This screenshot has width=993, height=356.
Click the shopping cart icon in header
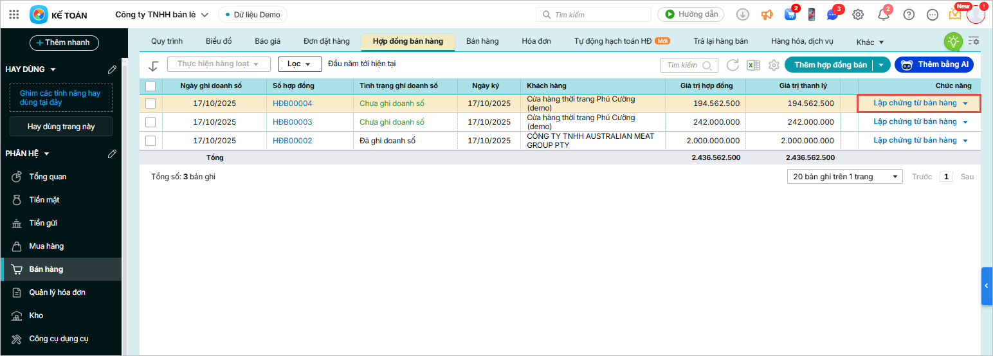pos(790,15)
